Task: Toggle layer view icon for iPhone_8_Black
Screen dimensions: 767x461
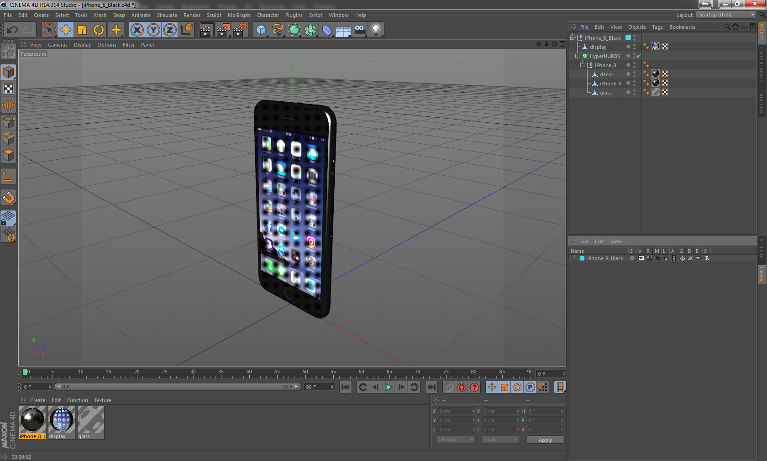Action: [641, 258]
